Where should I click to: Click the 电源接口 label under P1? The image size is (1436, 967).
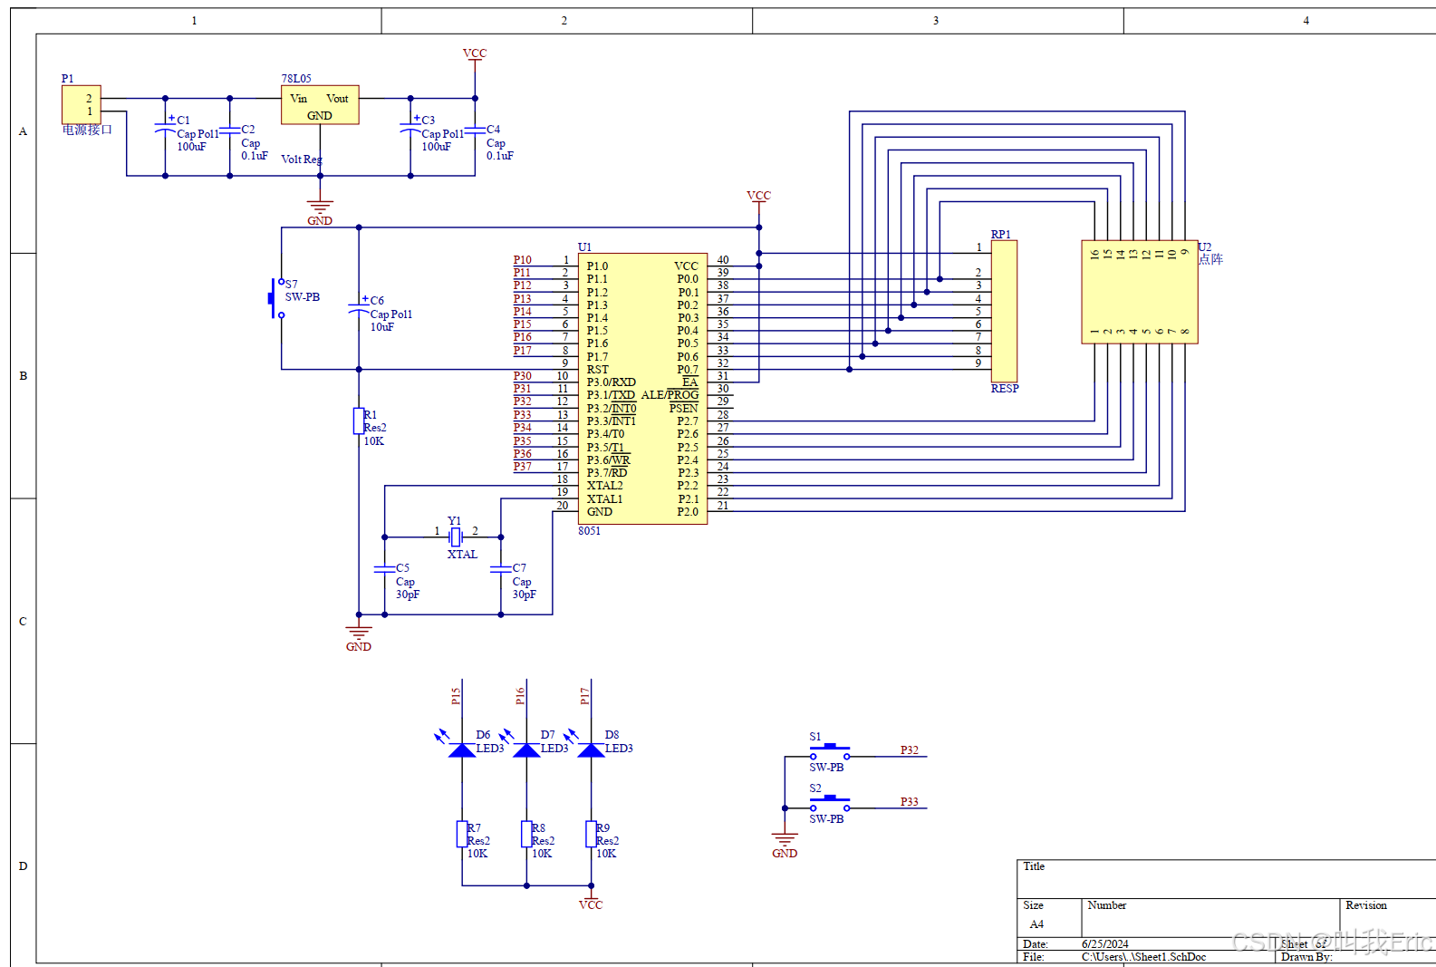pyautogui.click(x=88, y=131)
